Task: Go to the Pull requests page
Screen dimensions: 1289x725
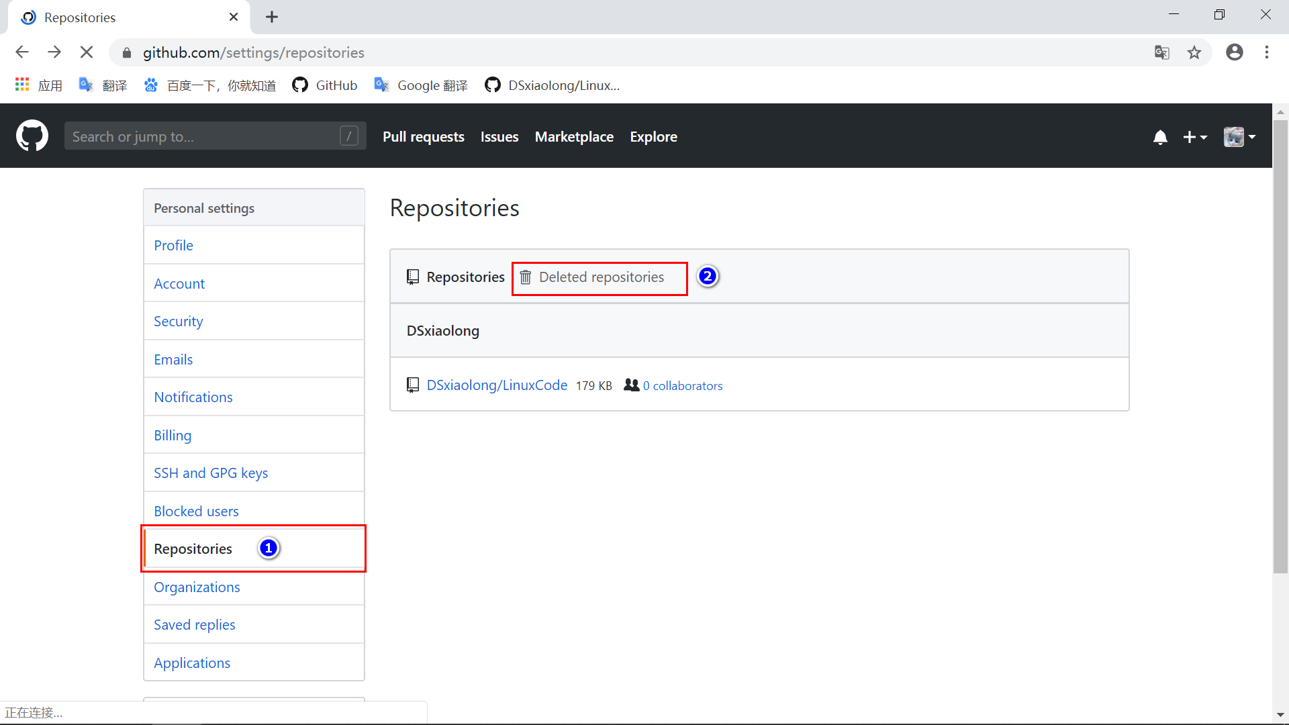Action: 423,137
